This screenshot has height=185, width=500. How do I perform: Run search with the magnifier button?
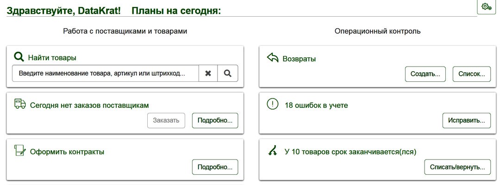pos(228,73)
